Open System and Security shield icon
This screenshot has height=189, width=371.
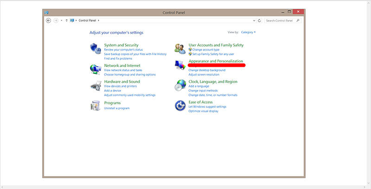(x=96, y=49)
